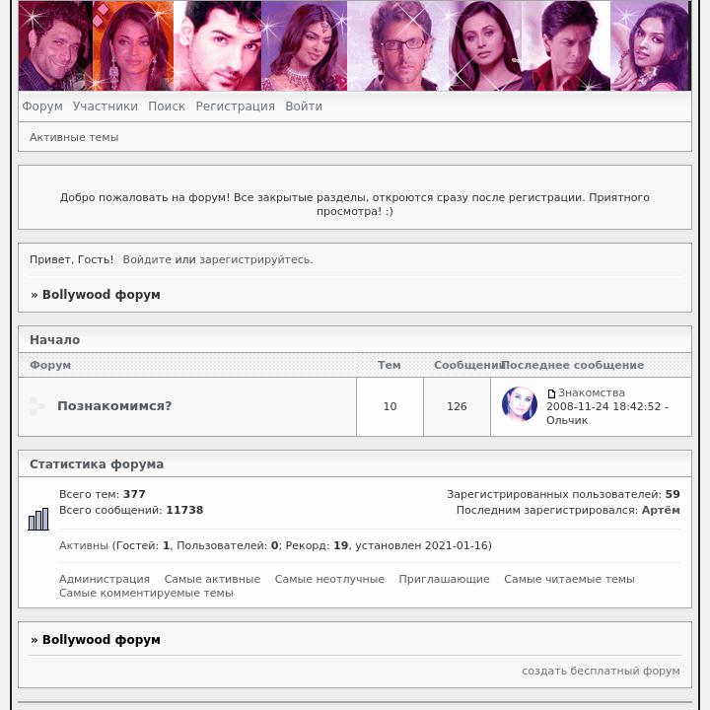This screenshot has width=710, height=710.
Task: Open Bollywood форум link in footer
Action: coord(101,640)
